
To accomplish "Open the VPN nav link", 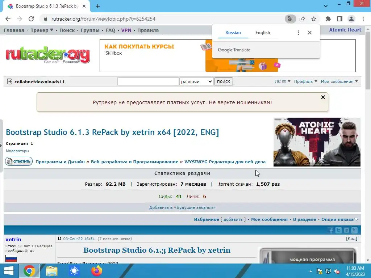I will (x=126, y=30).
